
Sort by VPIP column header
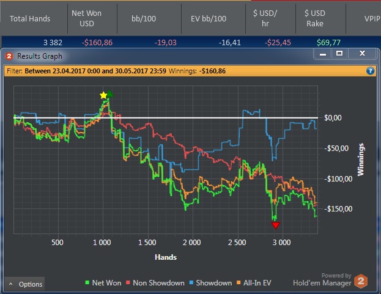pyautogui.click(x=372, y=19)
